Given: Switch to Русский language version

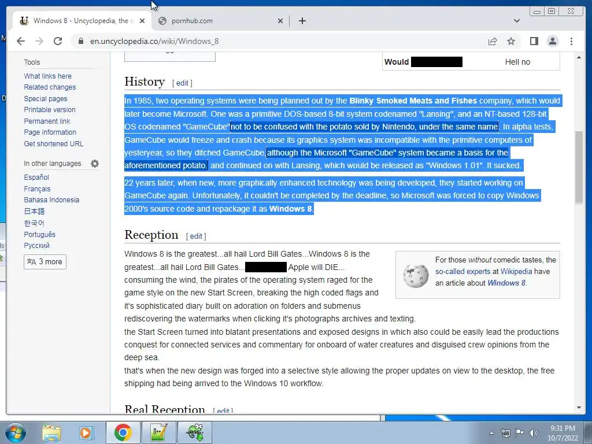Looking at the screenshot, I should (x=36, y=245).
